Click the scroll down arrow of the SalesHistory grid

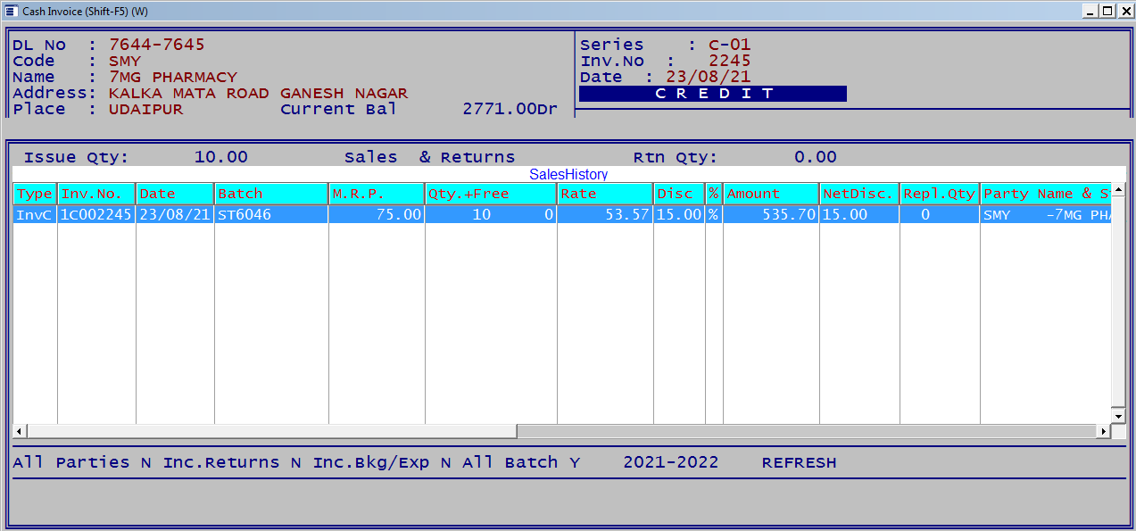[x=1118, y=417]
